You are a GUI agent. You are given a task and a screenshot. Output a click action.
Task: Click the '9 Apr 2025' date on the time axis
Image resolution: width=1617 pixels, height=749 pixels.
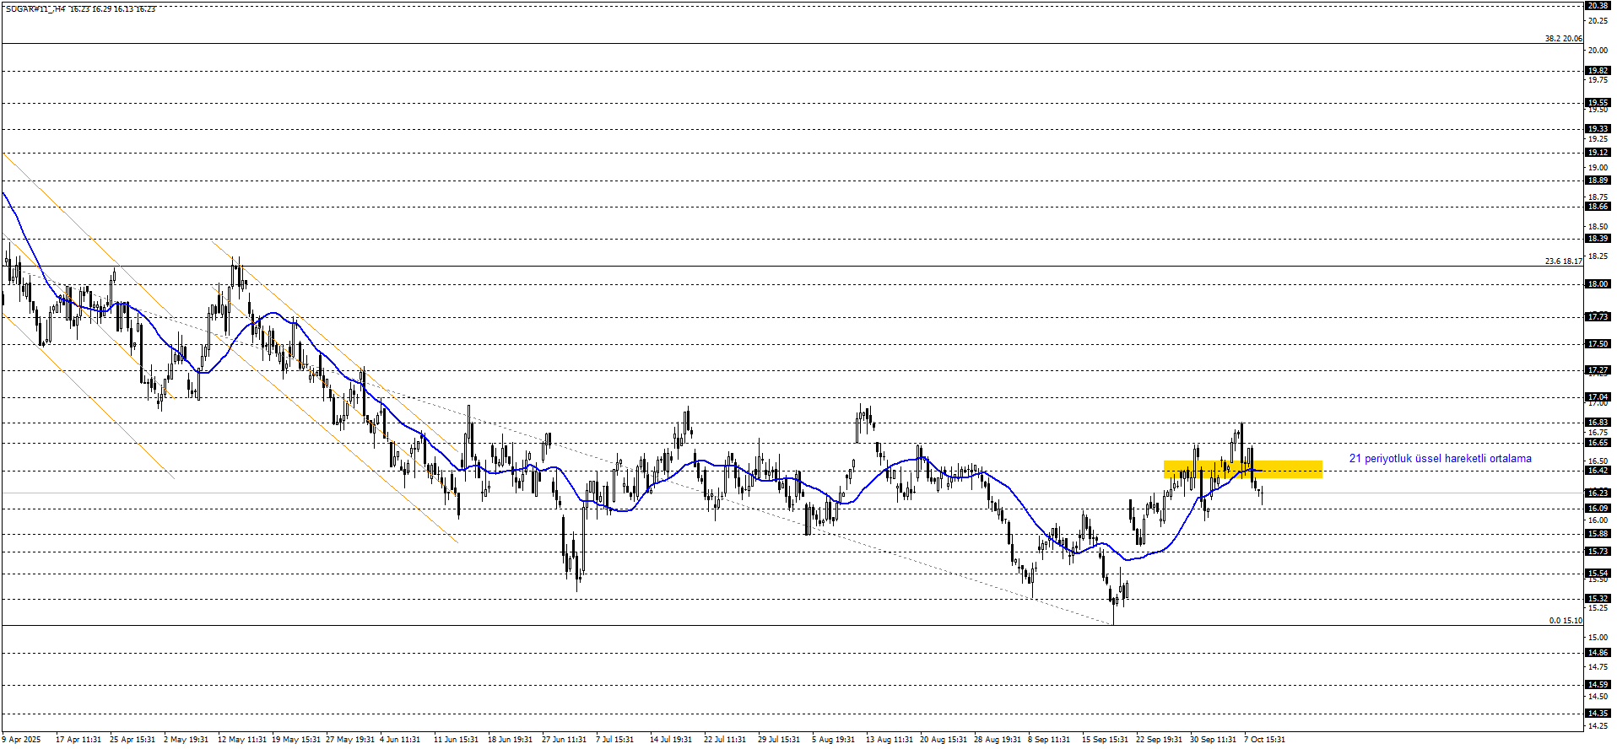coord(21,740)
